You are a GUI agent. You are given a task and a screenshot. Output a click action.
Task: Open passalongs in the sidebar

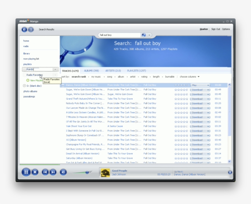[x=29, y=97]
